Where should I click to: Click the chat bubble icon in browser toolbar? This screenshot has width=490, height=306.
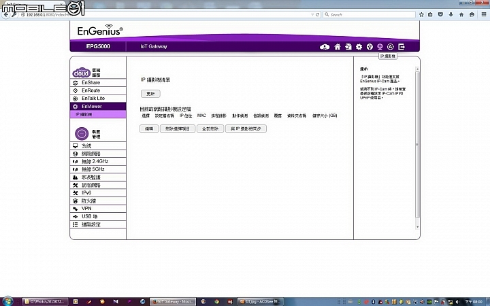coord(472,15)
